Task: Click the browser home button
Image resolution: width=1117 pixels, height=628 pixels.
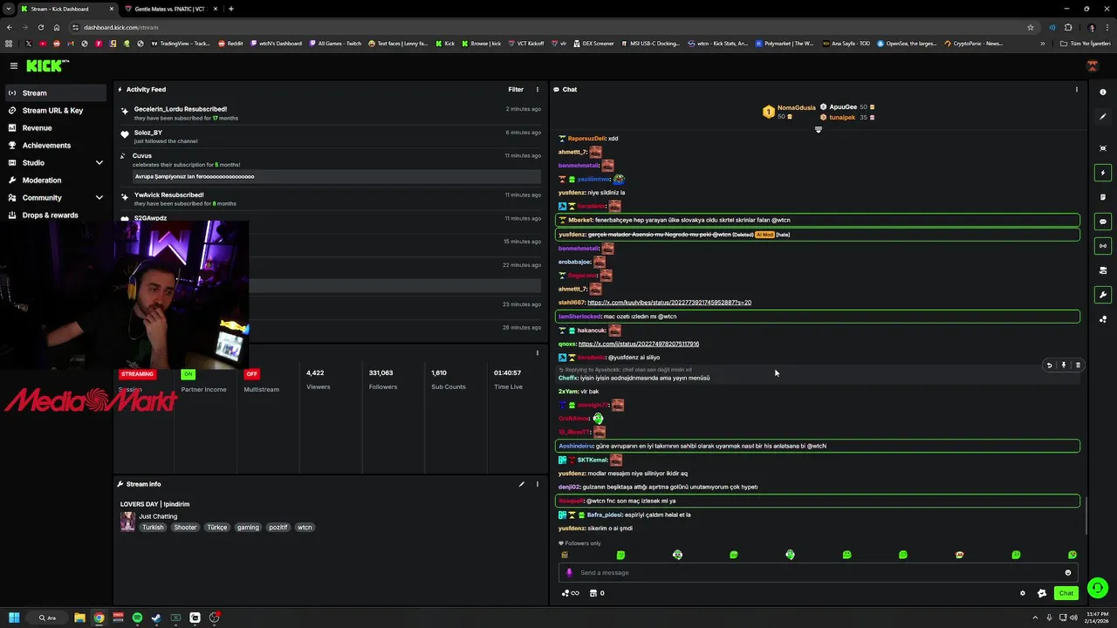Action: pos(57,27)
